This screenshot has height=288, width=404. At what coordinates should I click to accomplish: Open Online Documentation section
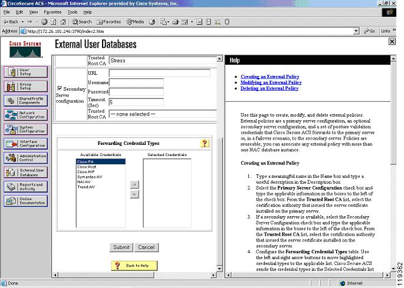(25, 201)
